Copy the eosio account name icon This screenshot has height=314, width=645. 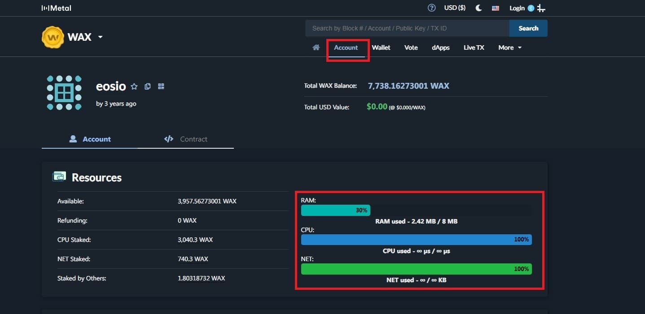click(x=147, y=86)
